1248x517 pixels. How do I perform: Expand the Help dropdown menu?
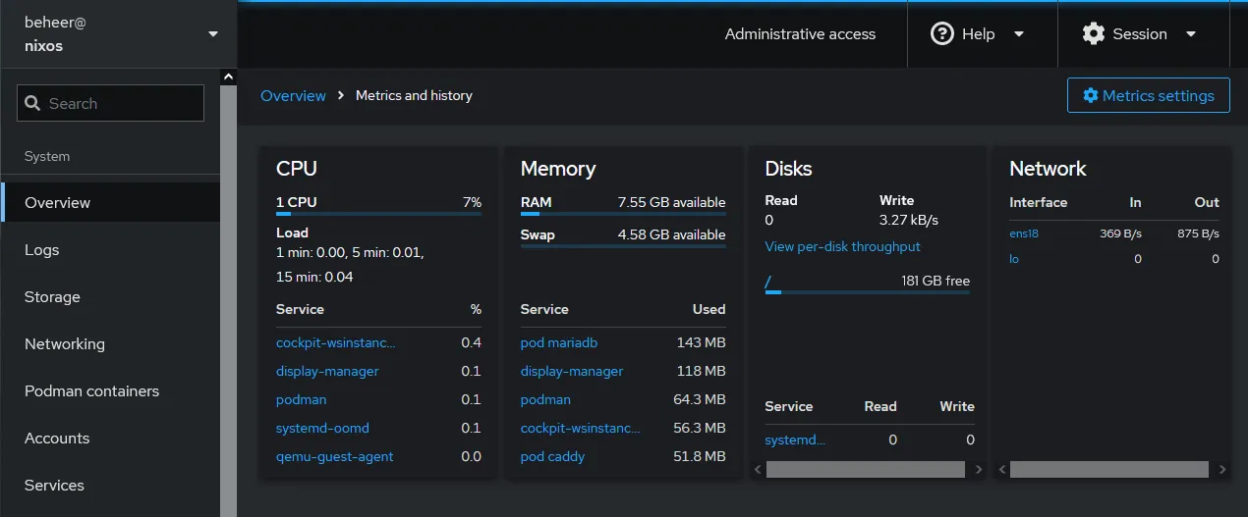[1018, 34]
